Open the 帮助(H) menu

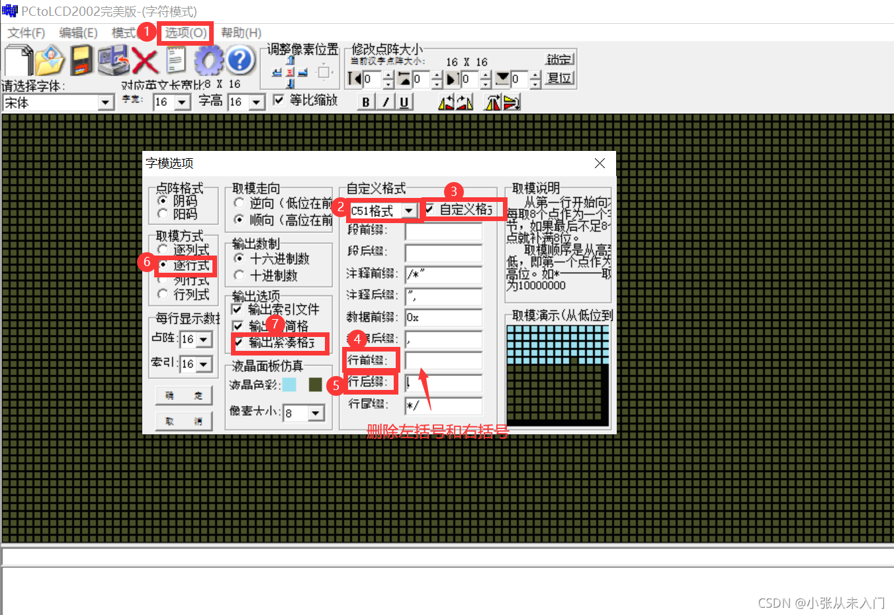(240, 32)
